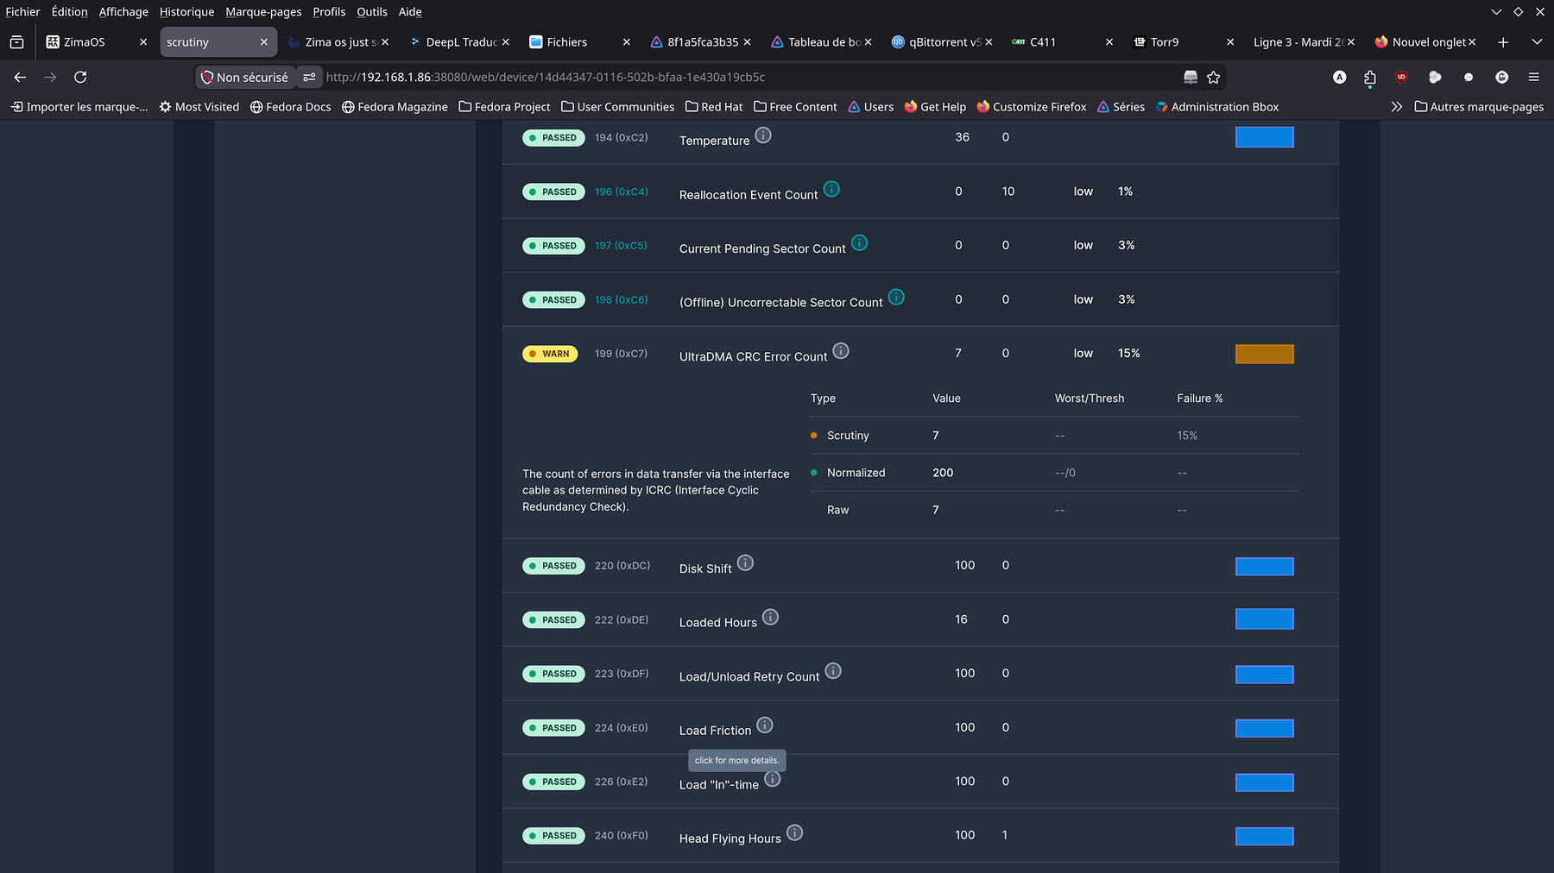Click info icon next to UltraDMA CRC Error Count
This screenshot has width=1554, height=873.
841,351
